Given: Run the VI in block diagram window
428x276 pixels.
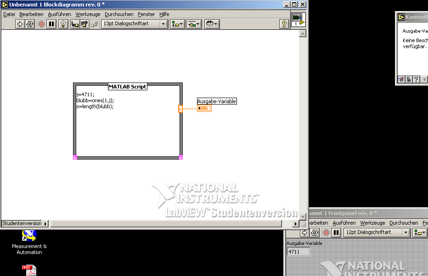Looking at the screenshot, I should pos(20,24).
